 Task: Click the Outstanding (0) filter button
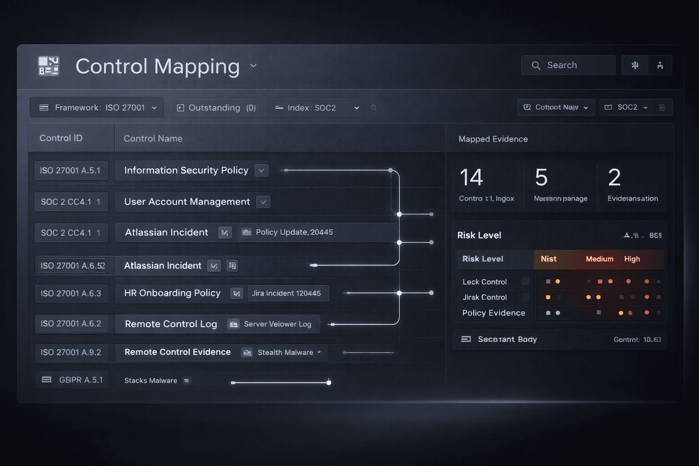[x=216, y=107]
